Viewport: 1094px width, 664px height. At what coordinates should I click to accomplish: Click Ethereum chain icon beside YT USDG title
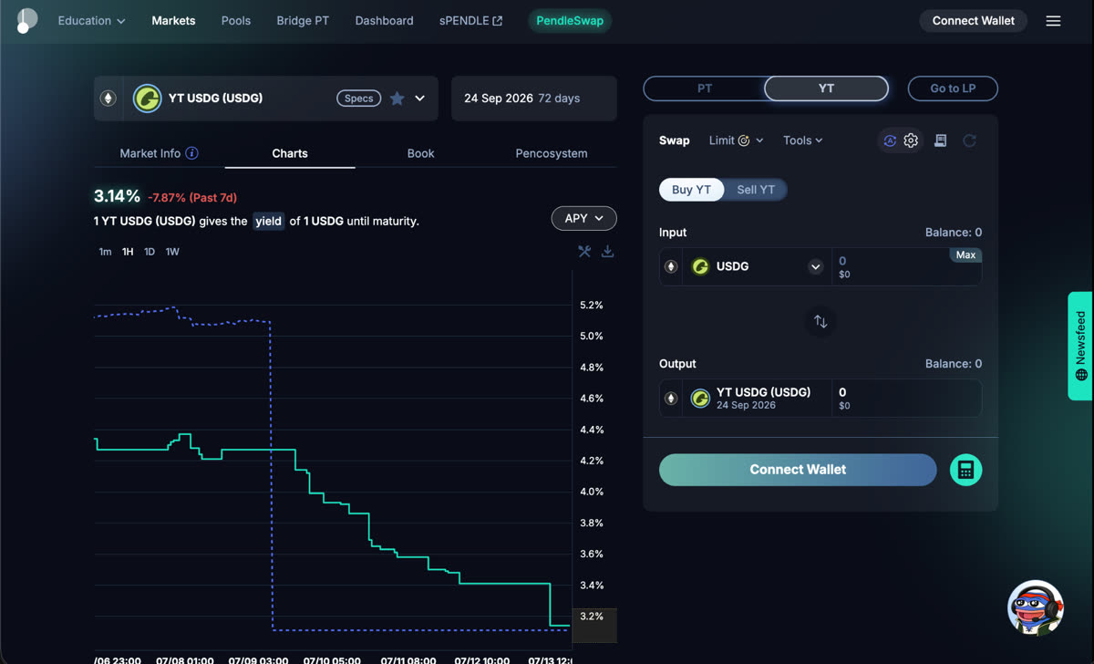click(108, 99)
